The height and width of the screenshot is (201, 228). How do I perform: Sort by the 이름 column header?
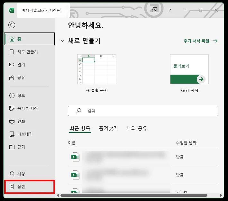click(x=72, y=143)
